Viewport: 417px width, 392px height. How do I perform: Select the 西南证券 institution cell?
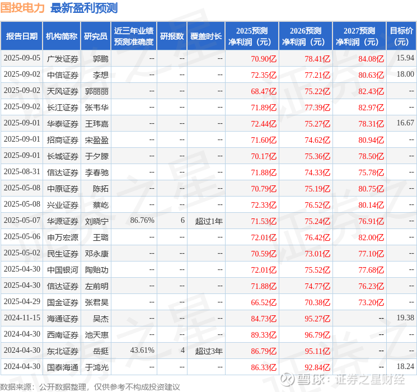click(x=63, y=335)
